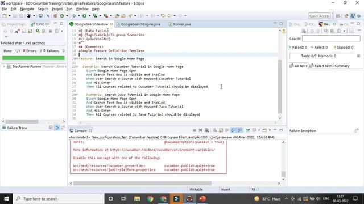Open the Display Selected Console dropdown
This screenshot has width=364, height=204.
point(259,130)
